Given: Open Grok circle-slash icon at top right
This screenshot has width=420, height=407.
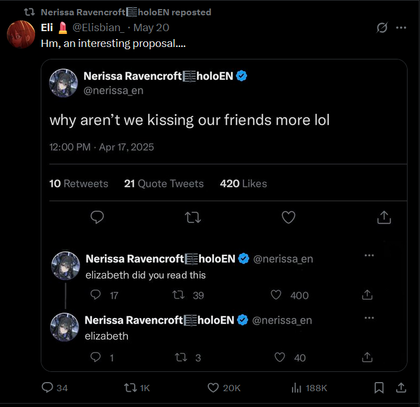Looking at the screenshot, I should 383,28.
